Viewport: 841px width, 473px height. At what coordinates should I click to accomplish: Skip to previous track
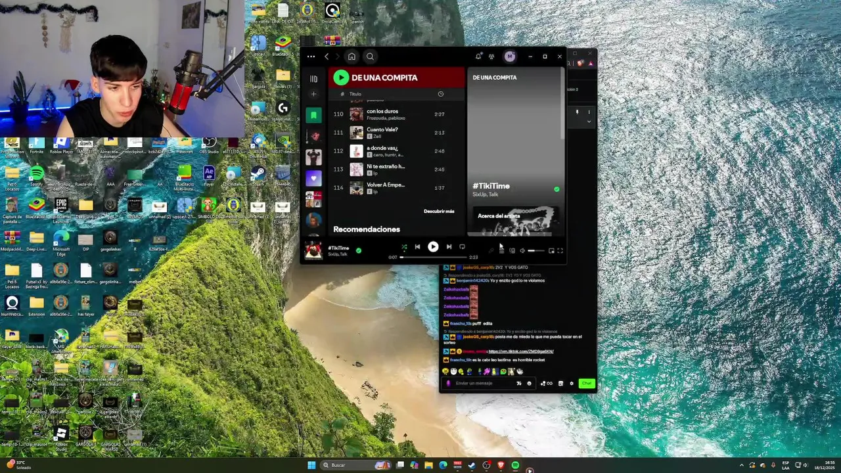click(417, 247)
